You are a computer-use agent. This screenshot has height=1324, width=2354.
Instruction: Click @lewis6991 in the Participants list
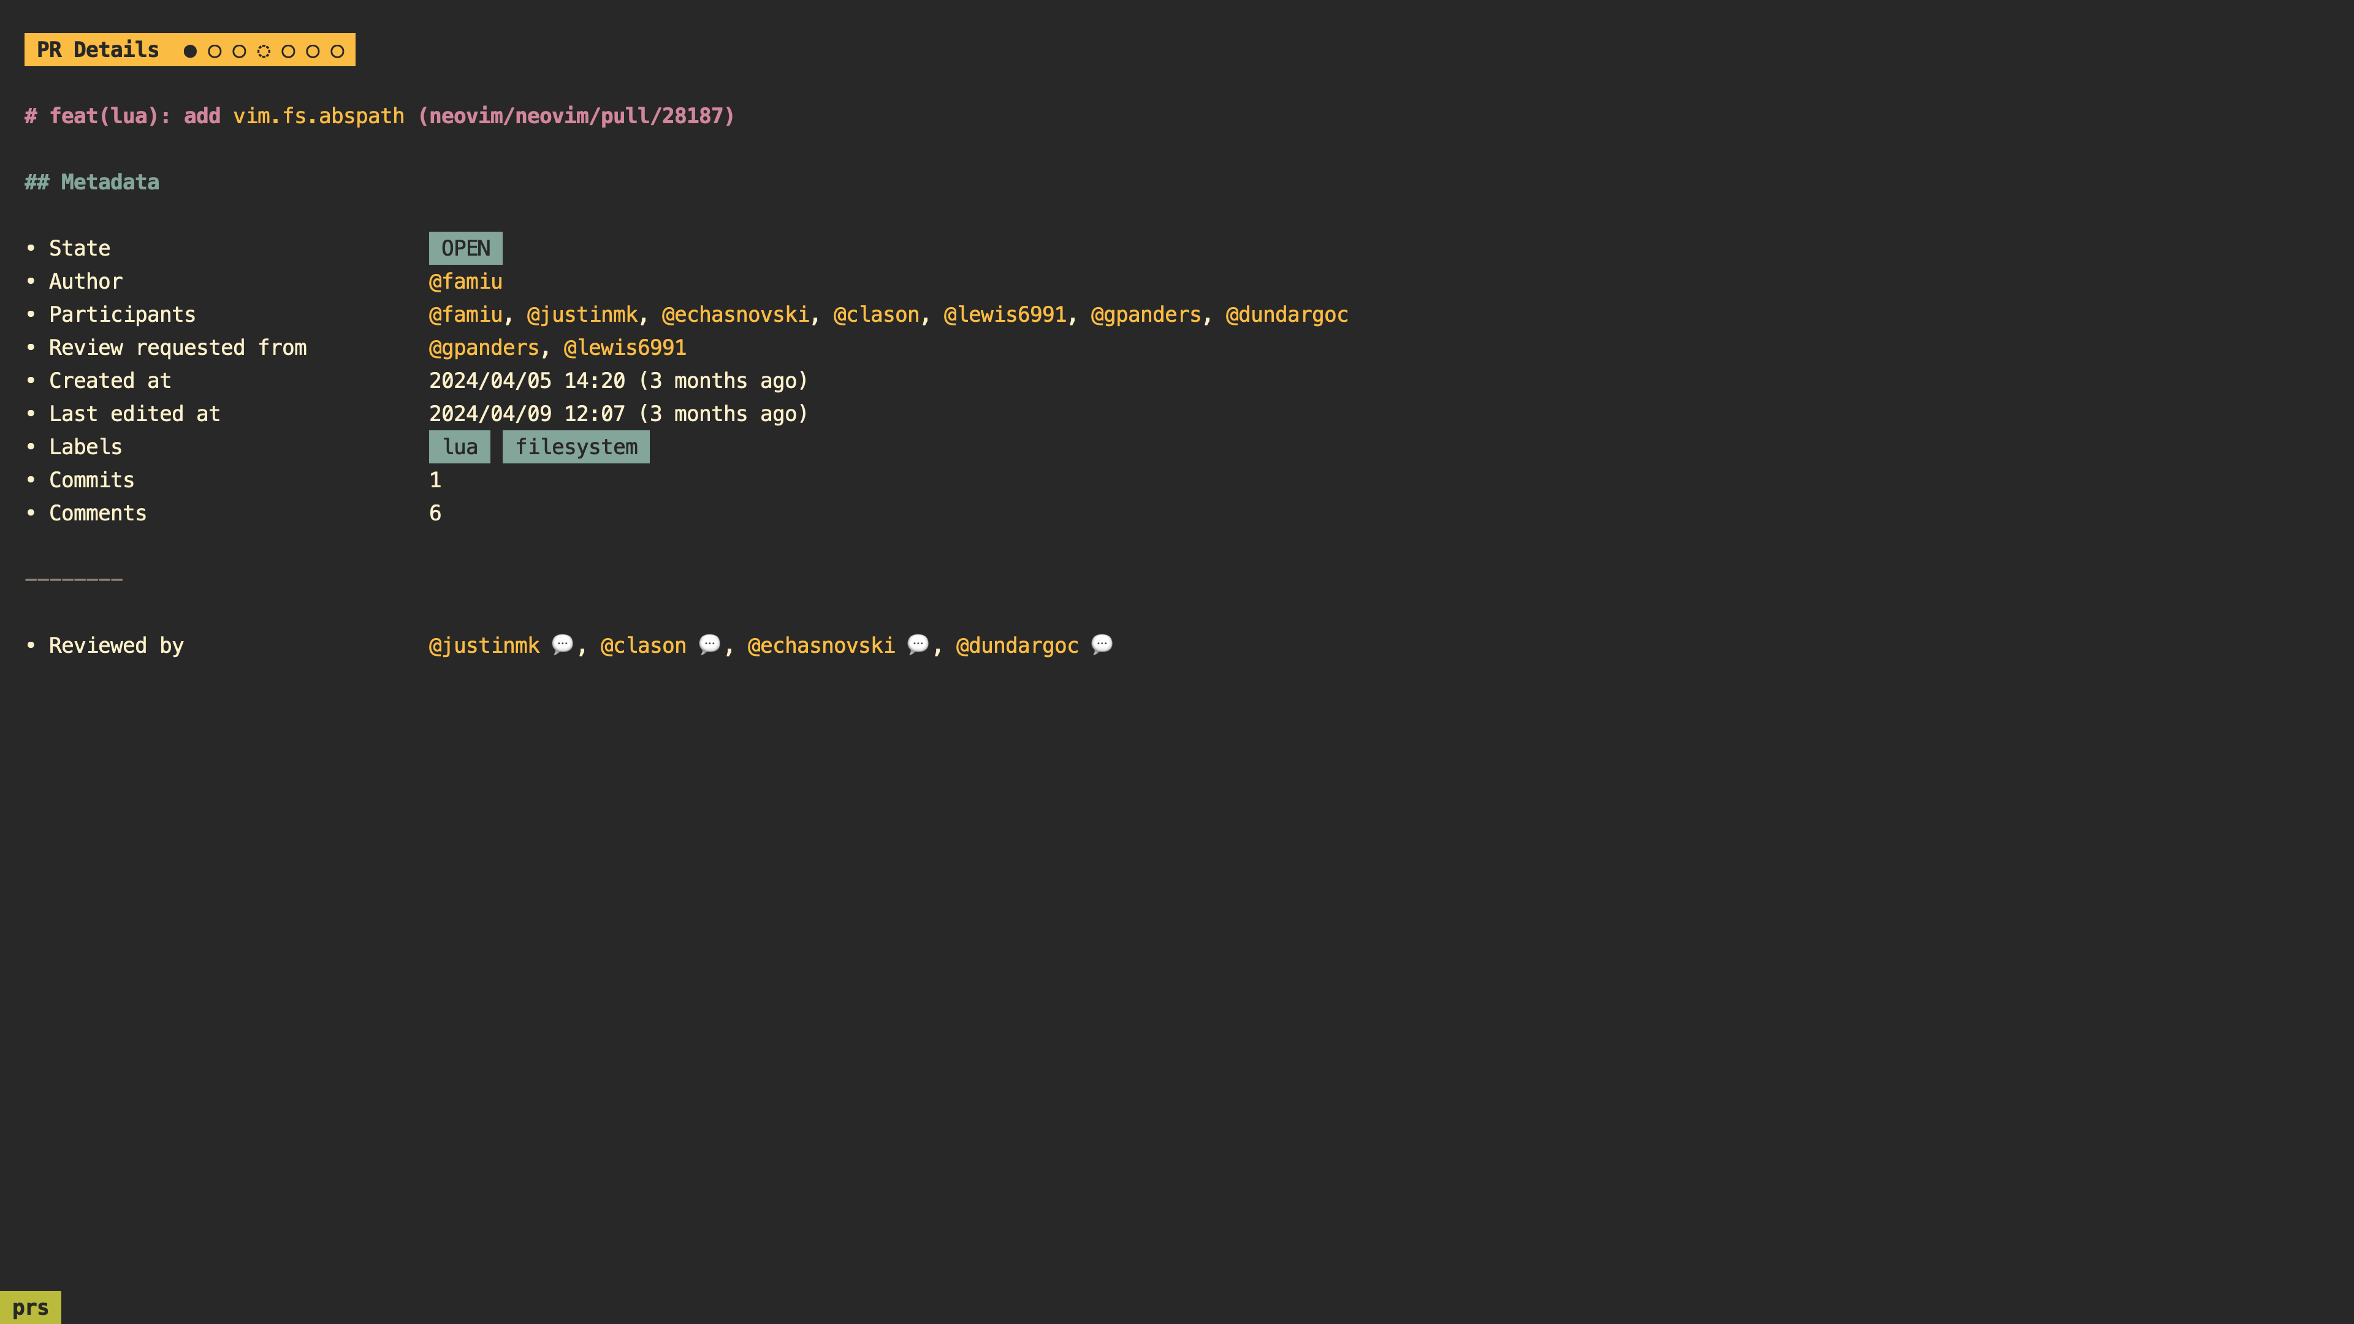[x=1005, y=314]
